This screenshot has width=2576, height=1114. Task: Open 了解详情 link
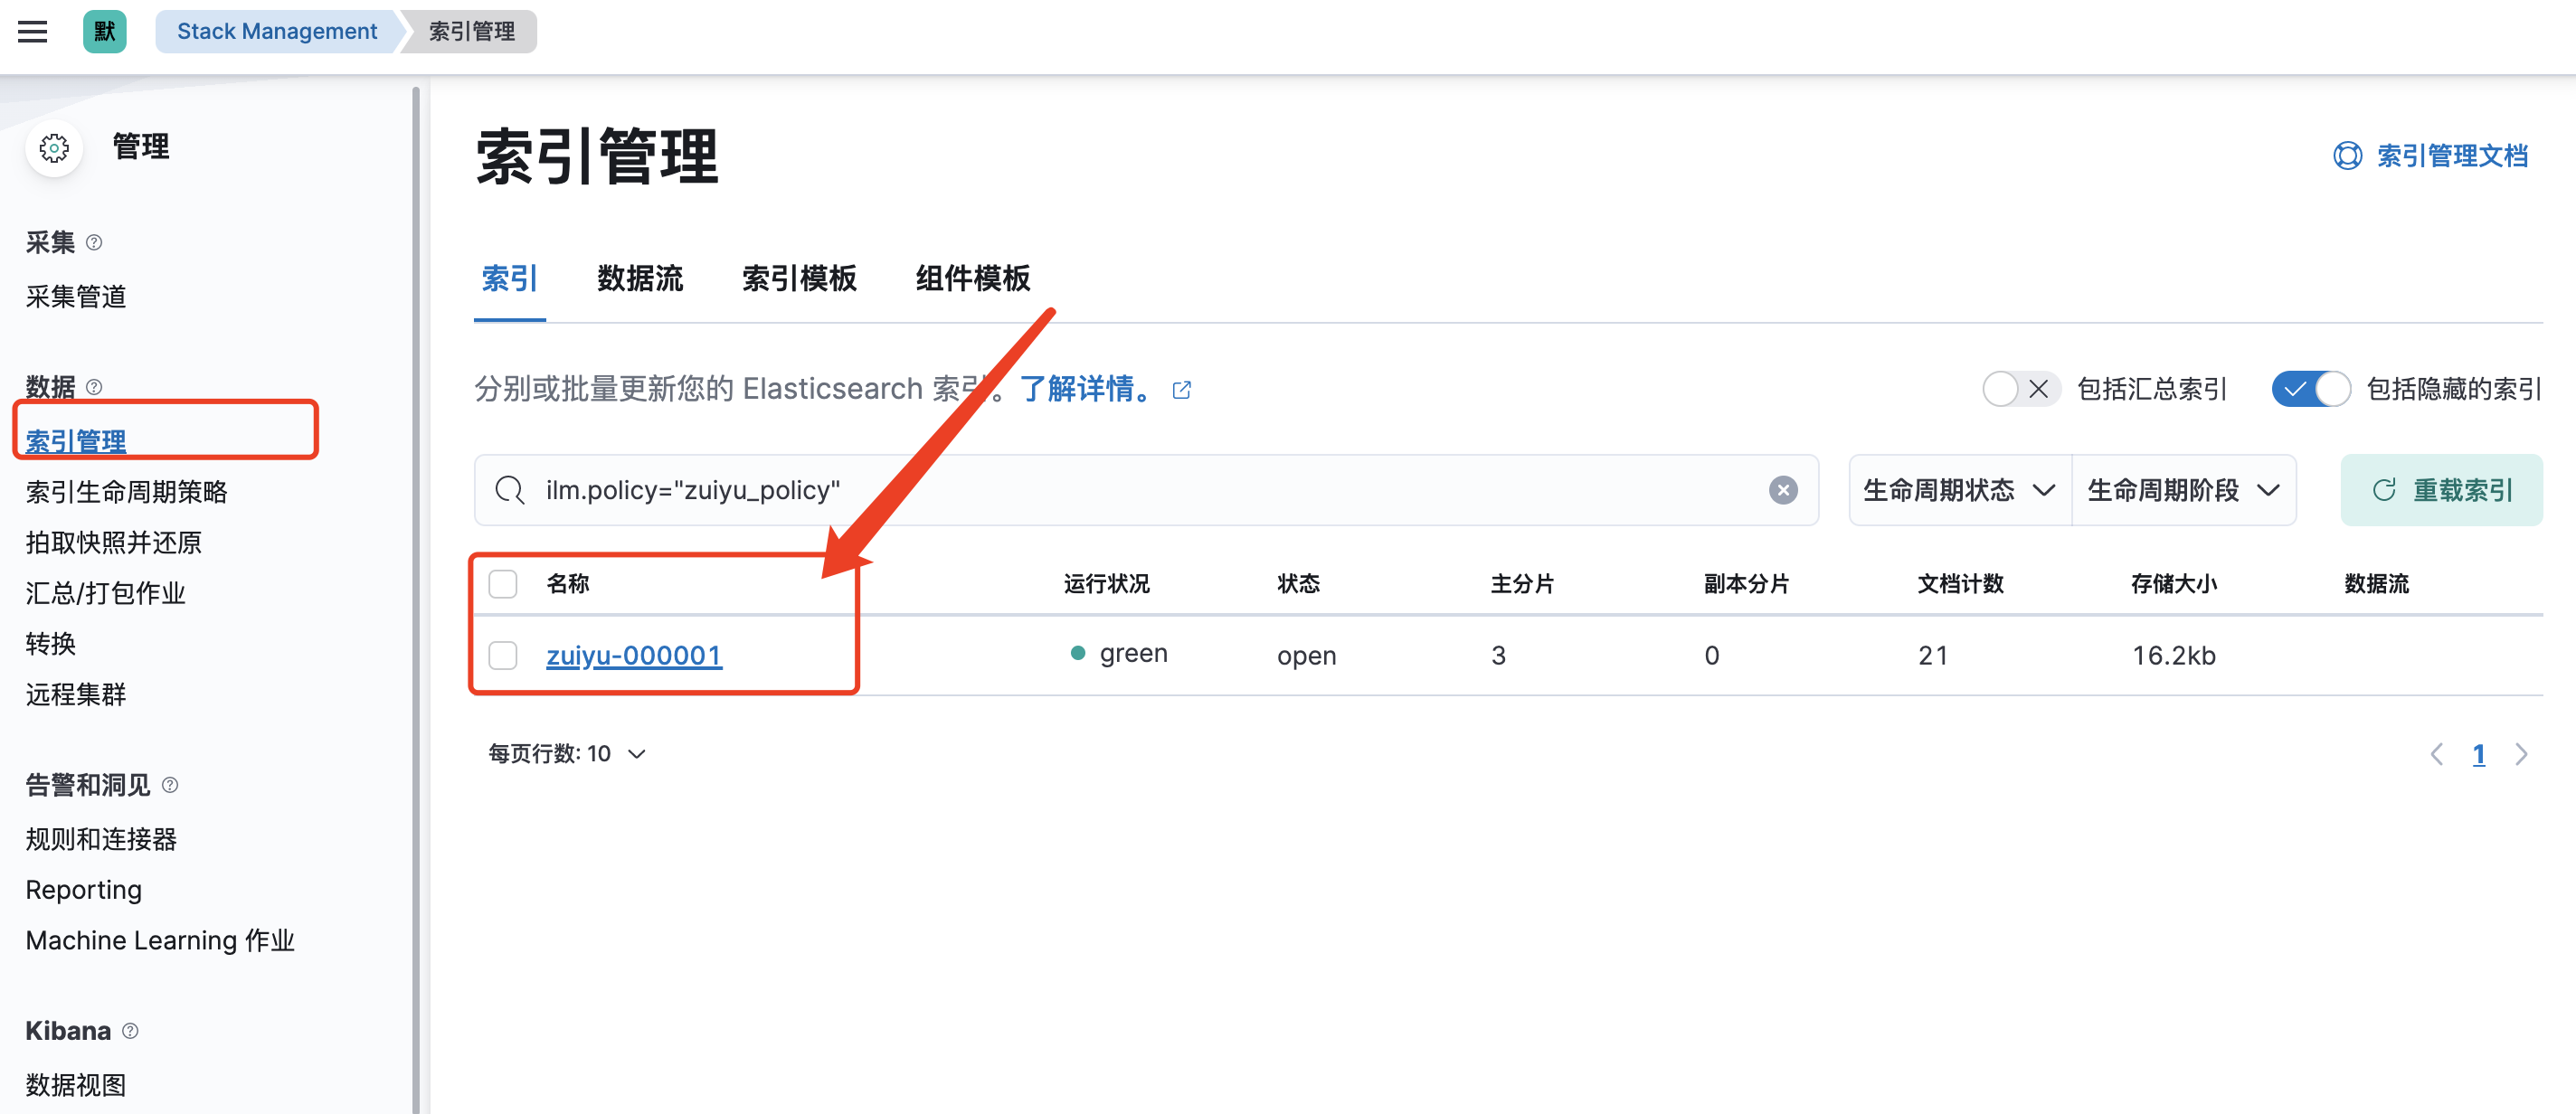click(x=1086, y=389)
